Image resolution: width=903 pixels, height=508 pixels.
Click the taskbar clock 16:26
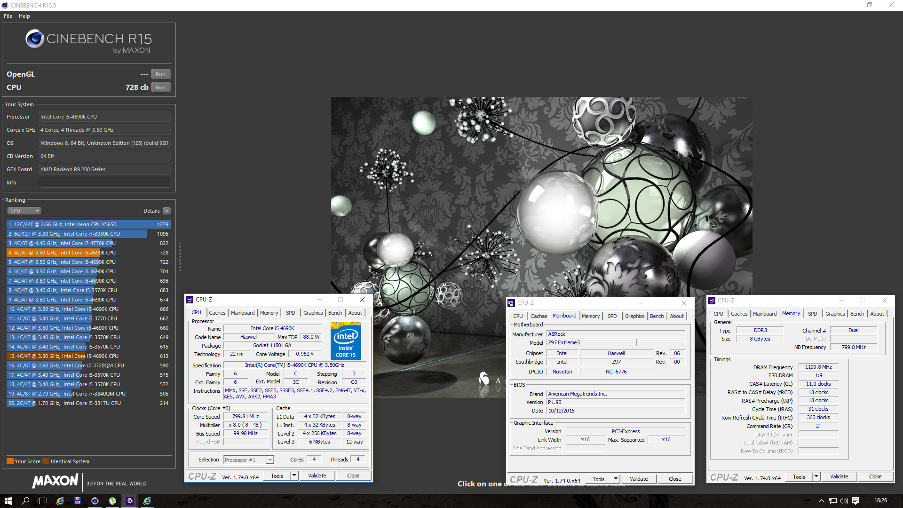coord(880,500)
